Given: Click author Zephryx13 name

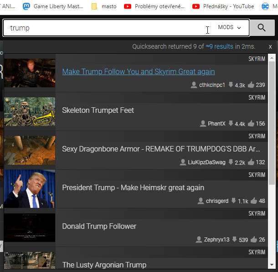Looking at the screenshot, I should pos(216,240).
